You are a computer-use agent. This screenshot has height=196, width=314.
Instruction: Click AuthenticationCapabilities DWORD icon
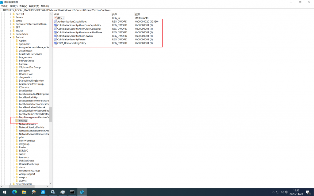point(56,21)
